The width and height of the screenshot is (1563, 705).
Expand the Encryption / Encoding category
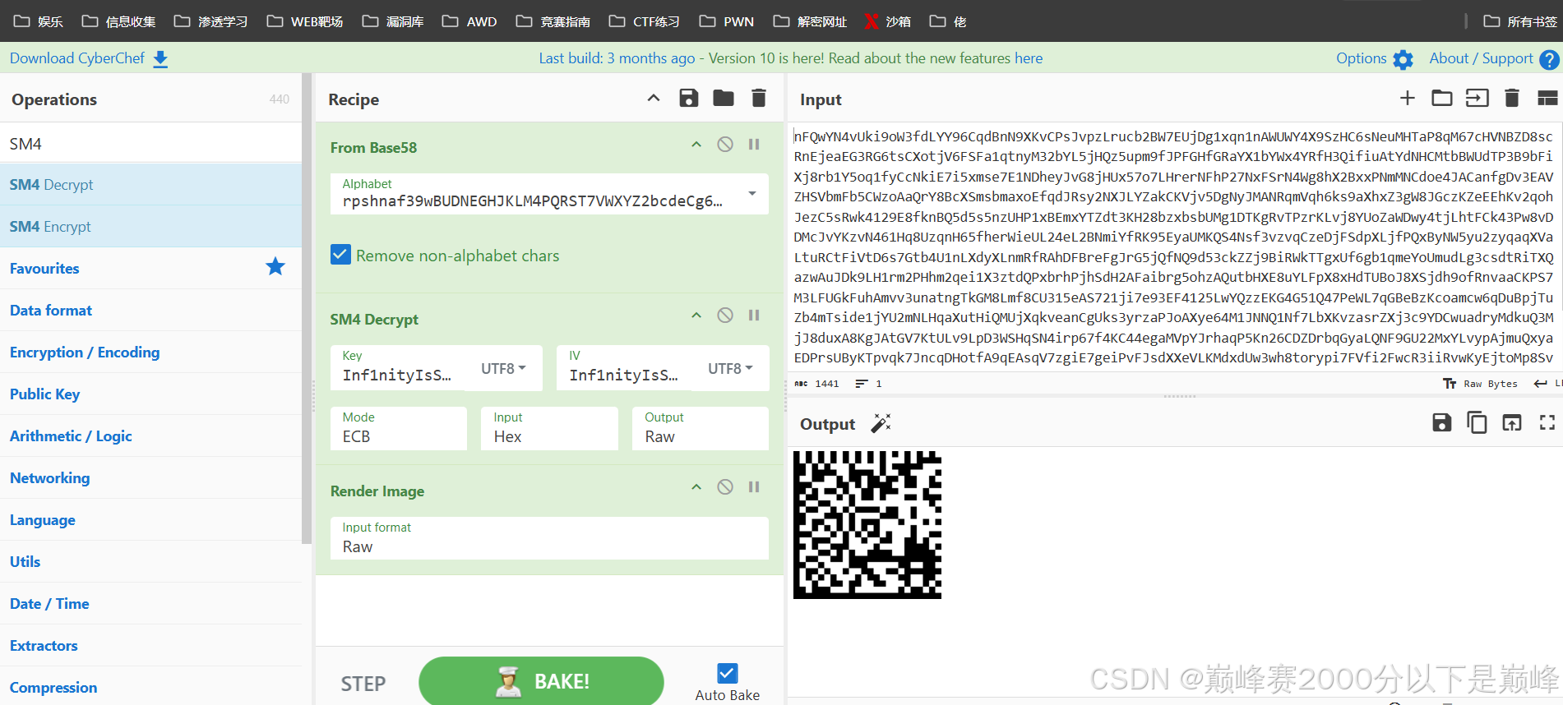click(x=150, y=352)
